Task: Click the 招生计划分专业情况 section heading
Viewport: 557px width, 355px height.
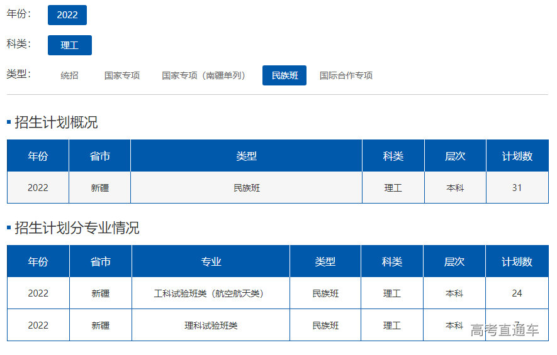Action: (x=77, y=228)
